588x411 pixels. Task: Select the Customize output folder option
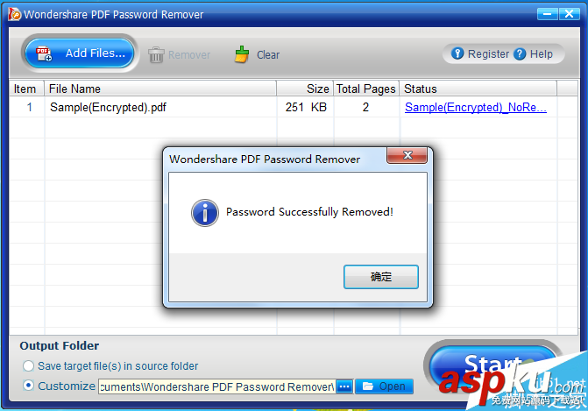29,386
